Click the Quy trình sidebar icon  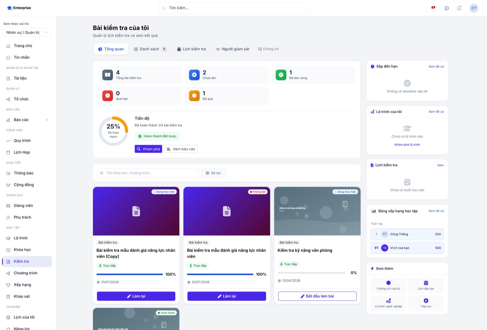[8, 141]
